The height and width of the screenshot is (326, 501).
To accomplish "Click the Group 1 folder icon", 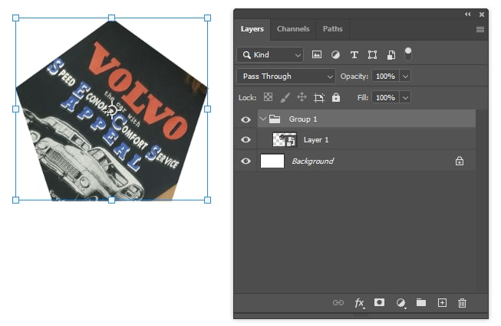I will coord(275,119).
